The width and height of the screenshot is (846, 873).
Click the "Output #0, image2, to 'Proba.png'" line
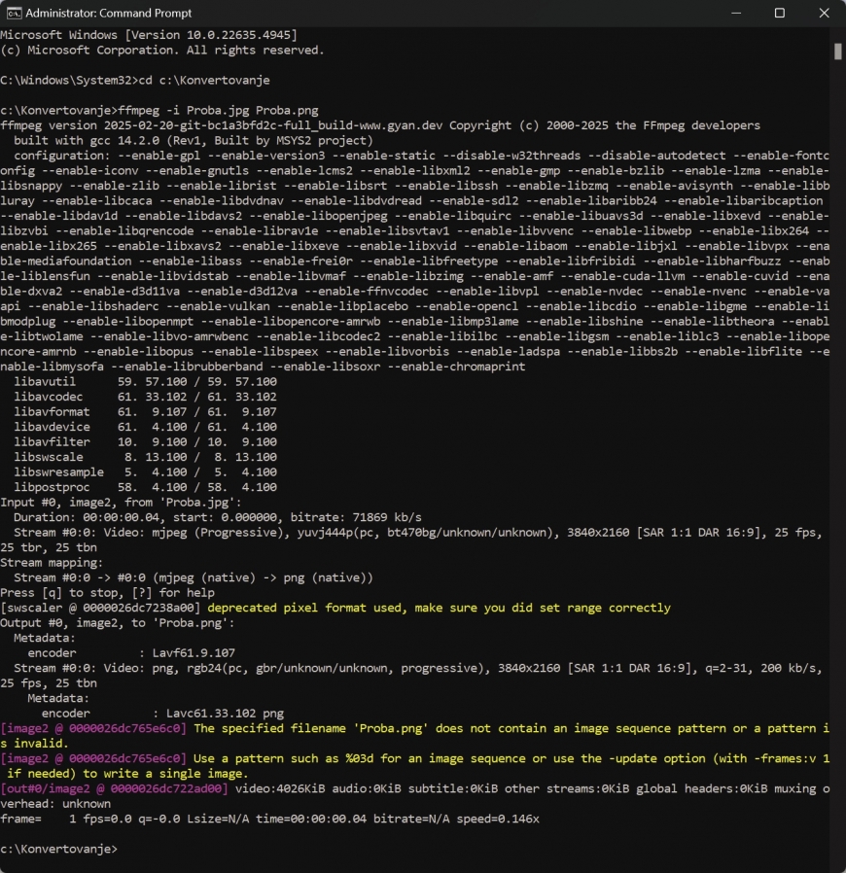pos(118,622)
